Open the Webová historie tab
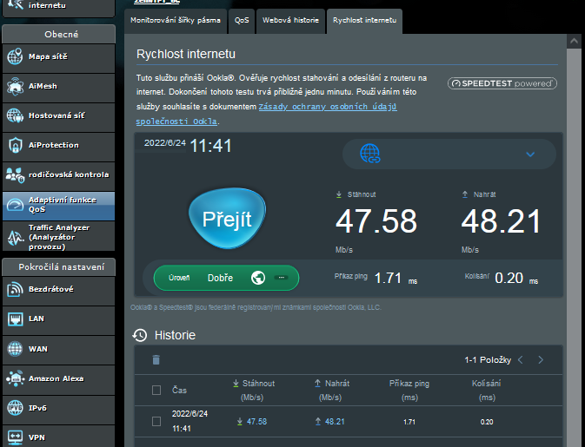The image size is (585, 447). (x=290, y=19)
